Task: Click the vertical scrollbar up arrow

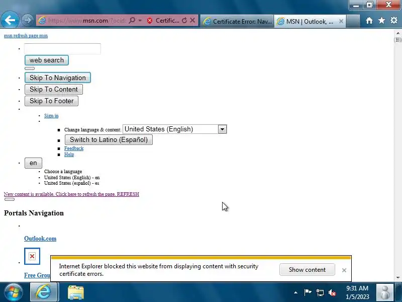Action: click(x=397, y=33)
